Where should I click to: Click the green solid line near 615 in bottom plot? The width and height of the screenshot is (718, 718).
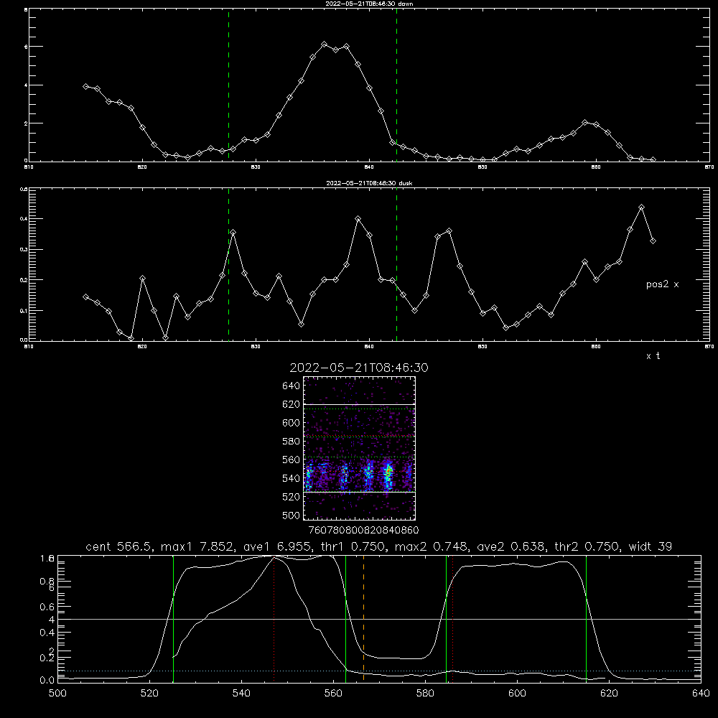tap(586, 618)
